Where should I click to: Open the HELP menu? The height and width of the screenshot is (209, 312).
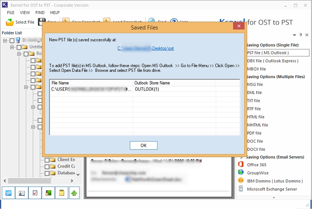click(x=55, y=12)
